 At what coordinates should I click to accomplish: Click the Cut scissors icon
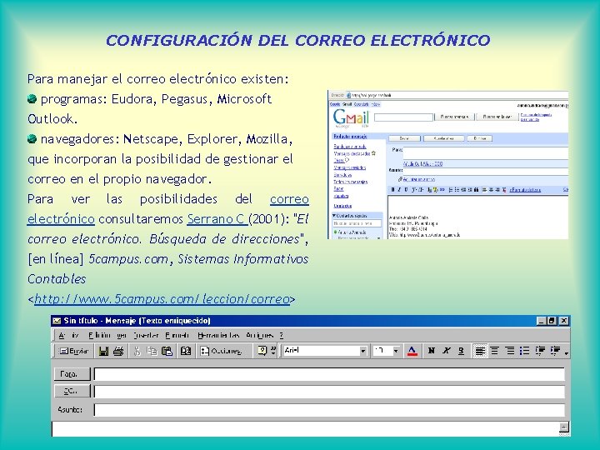(x=137, y=351)
